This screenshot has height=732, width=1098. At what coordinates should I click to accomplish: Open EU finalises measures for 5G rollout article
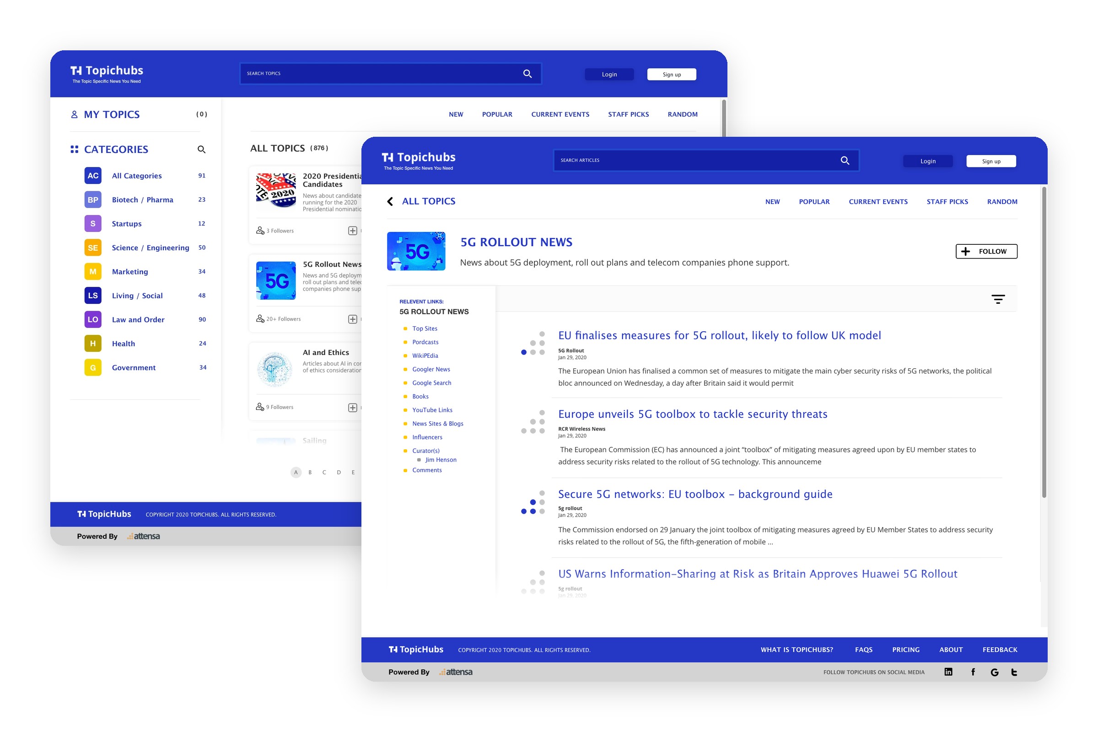click(x=719, y=335)
